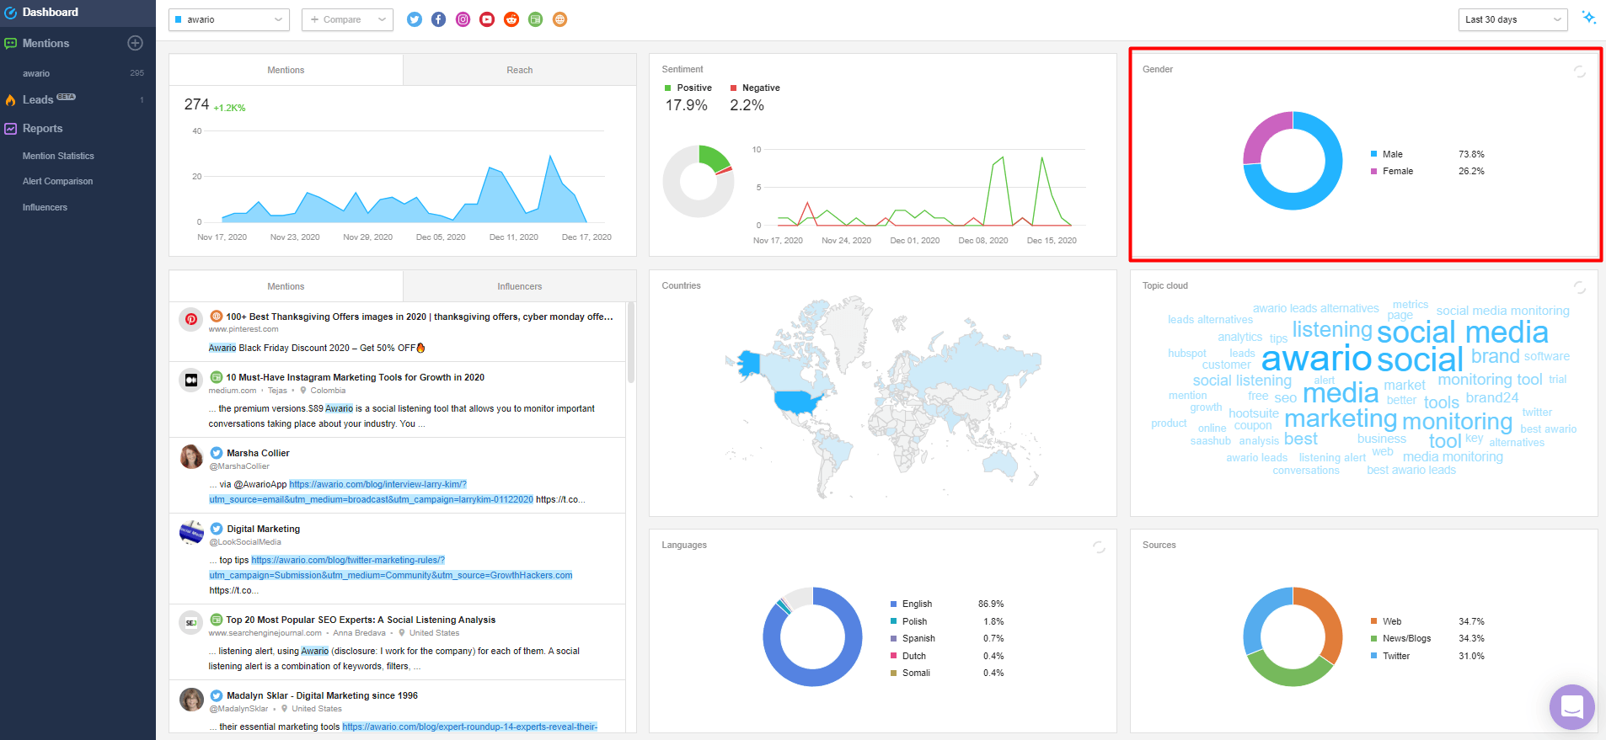Open the AI insights sparkle icon
Viewport: 1606px width, 740px height.
(1588, 18)
